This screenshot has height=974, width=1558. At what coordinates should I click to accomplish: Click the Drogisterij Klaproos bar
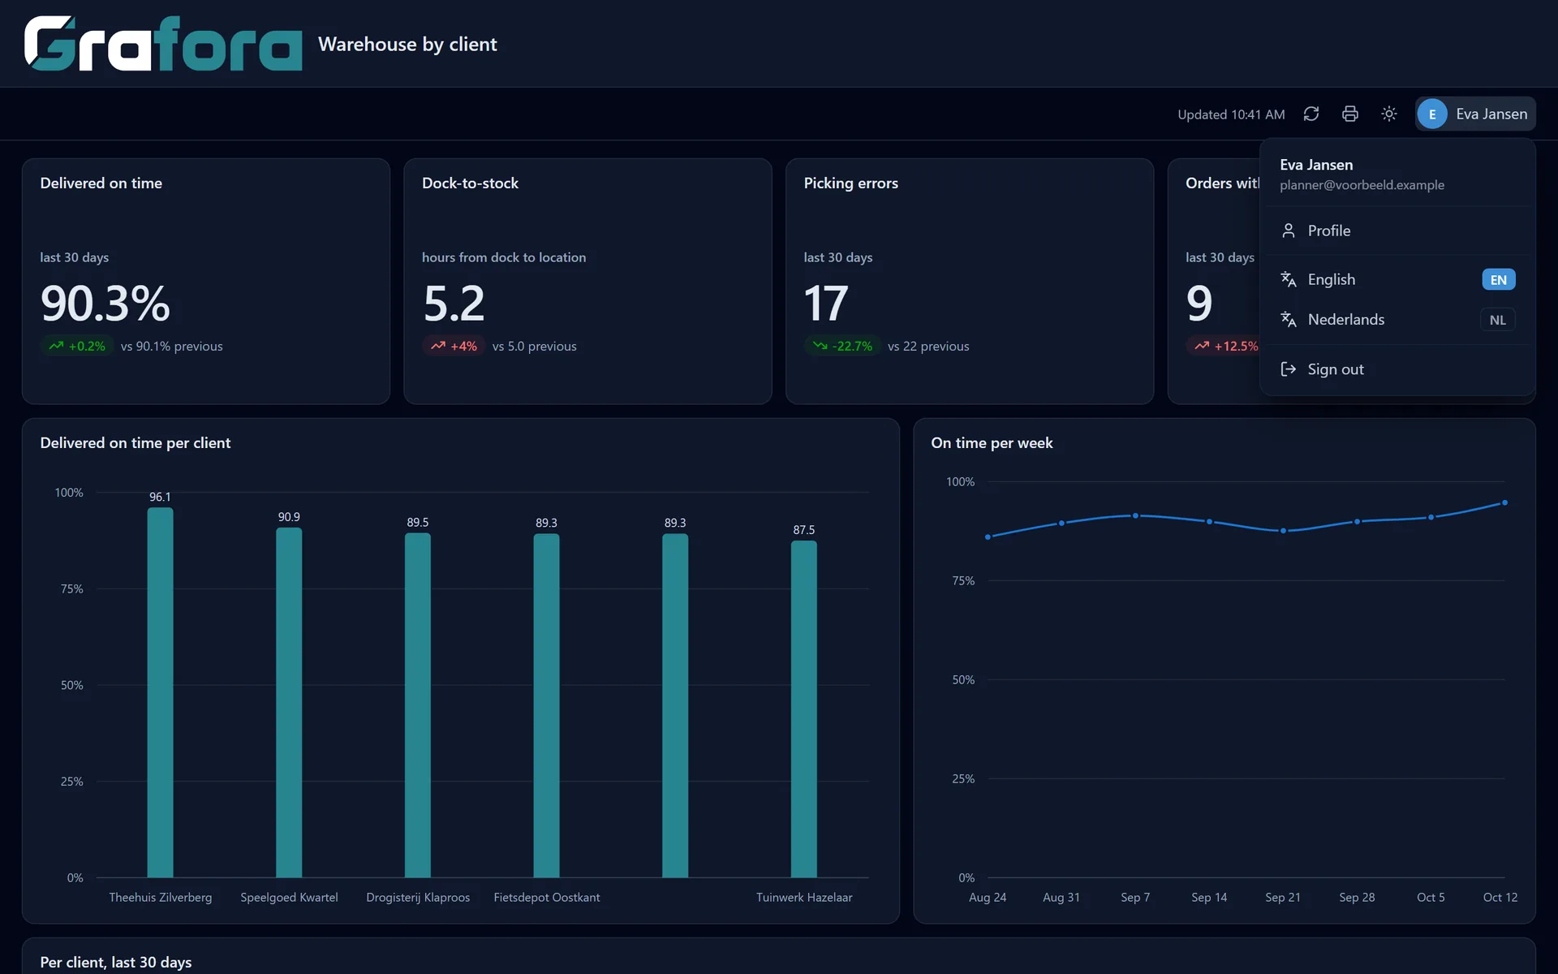418,705
